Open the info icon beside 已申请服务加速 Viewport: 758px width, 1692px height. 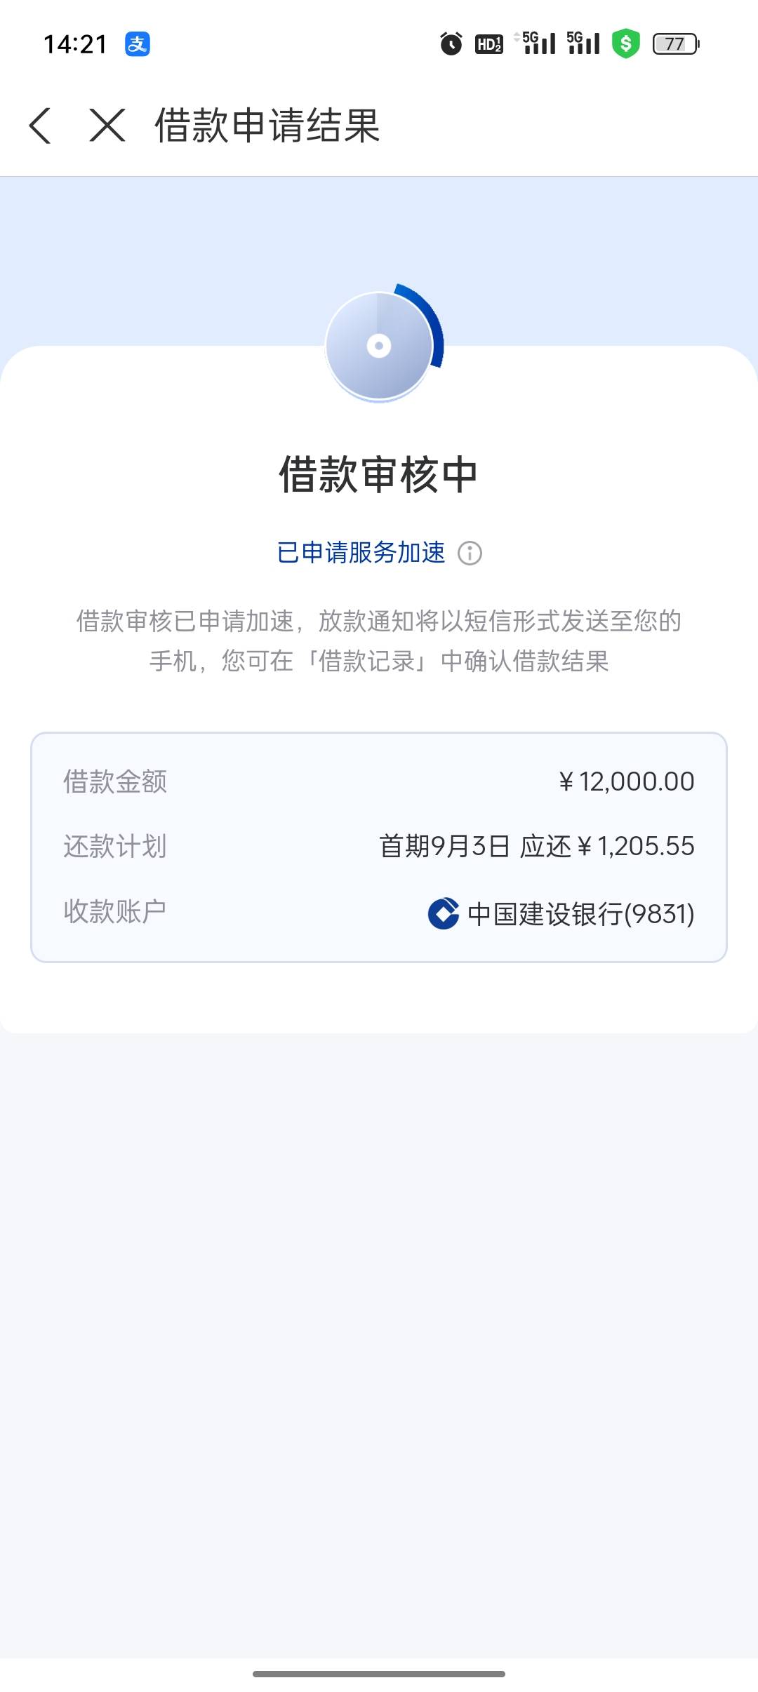point(470,553)
